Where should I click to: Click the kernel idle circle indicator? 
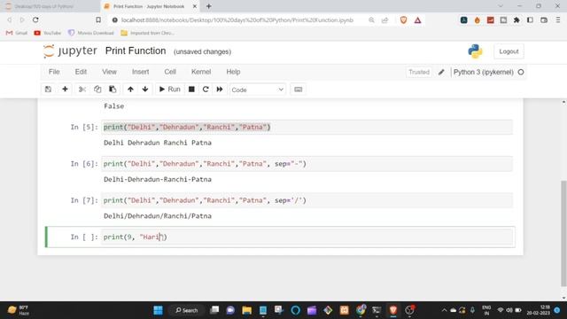click(521, 72)
